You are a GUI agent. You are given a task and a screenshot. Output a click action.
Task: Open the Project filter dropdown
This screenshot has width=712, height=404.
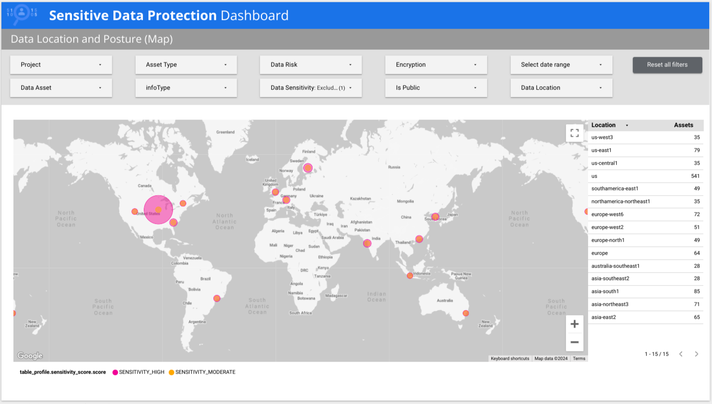pyautogui.click(x=61, y=65)
